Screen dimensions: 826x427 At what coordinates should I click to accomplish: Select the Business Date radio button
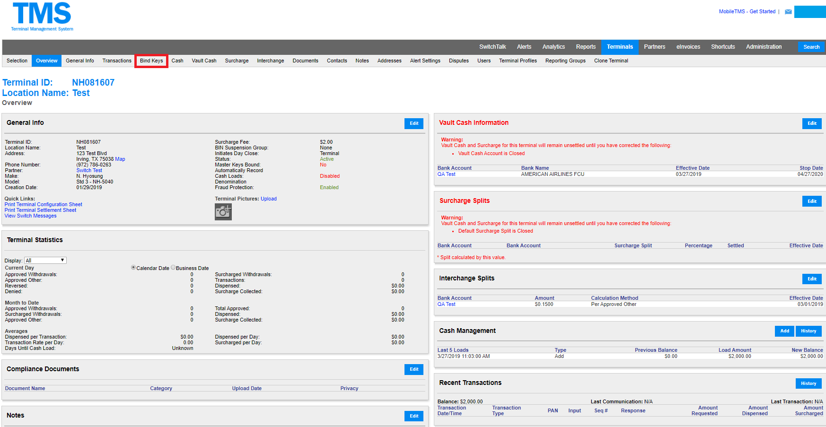tap(173, 268)
